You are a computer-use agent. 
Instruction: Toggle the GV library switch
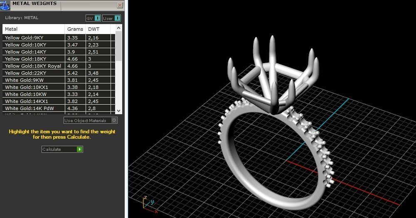coord(94,18)
